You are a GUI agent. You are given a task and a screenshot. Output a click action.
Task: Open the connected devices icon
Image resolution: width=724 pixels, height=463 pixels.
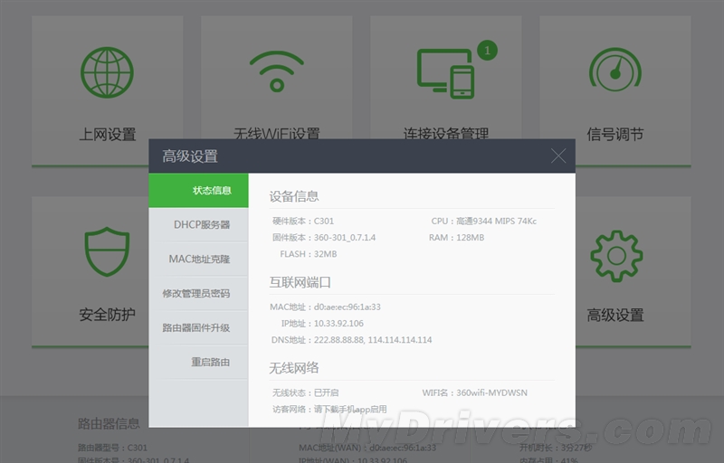(445, 72)
